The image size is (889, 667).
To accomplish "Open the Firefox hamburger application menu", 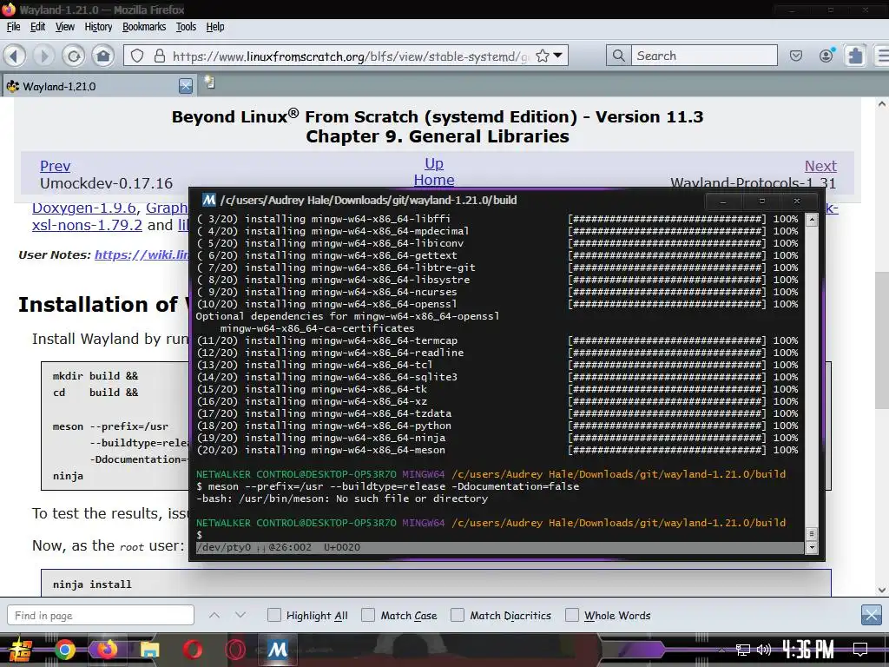I will (x=882, y=56).
